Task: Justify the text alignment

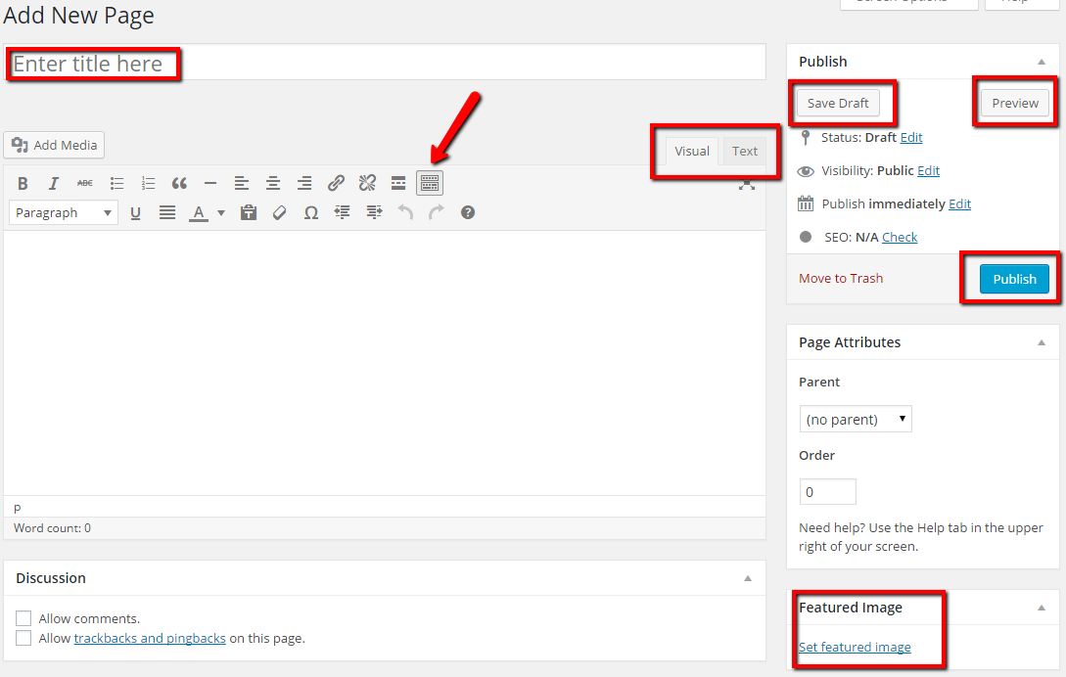Action: click(x=167, y=212)
